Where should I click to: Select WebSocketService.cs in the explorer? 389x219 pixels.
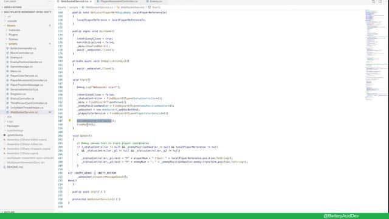pos(24,112)
